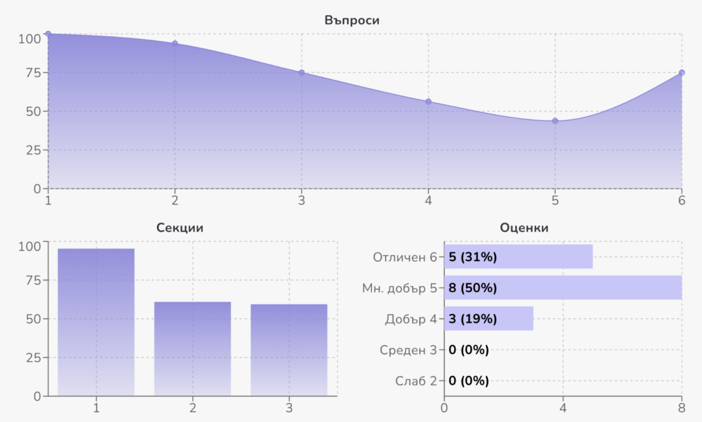Click the Оценки chart title
This screenshot has width=702, height=422.
[524, 228]
